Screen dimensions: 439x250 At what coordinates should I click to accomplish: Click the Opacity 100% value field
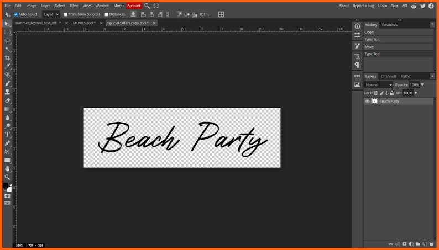click(414, 84)
